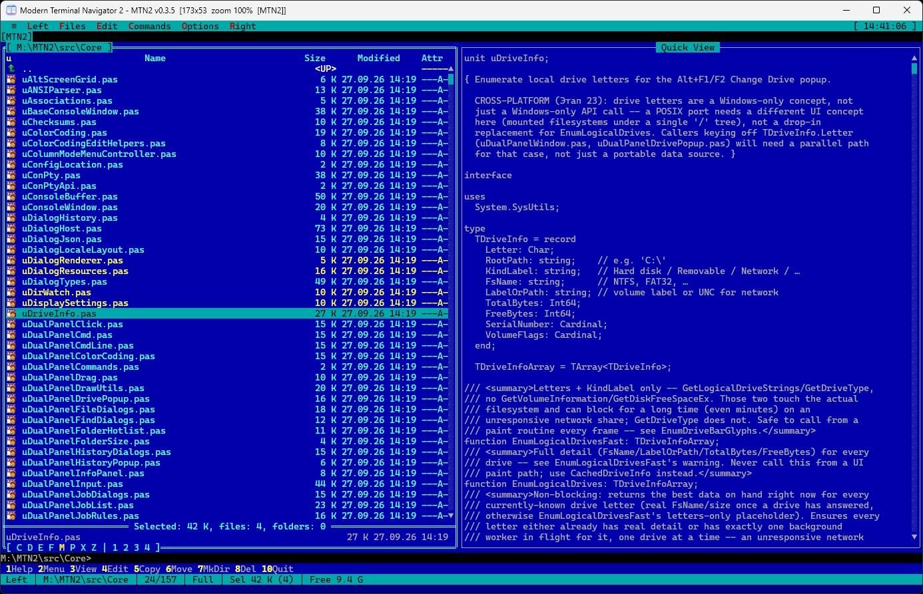Click the file icon beside uDriveInfo.pas
The image size is (923, 594).
coord(11,313)
